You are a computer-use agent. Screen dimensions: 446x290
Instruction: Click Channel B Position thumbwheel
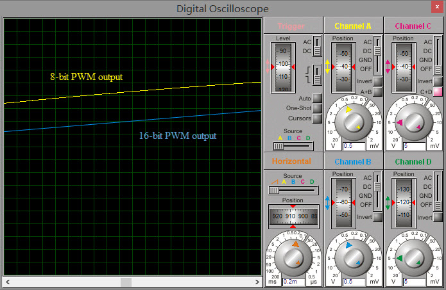coord(343,203)
